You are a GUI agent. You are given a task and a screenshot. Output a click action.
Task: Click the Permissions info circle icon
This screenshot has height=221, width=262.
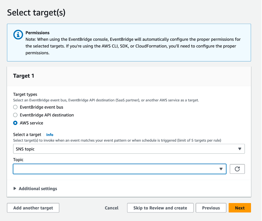[18, 35]
